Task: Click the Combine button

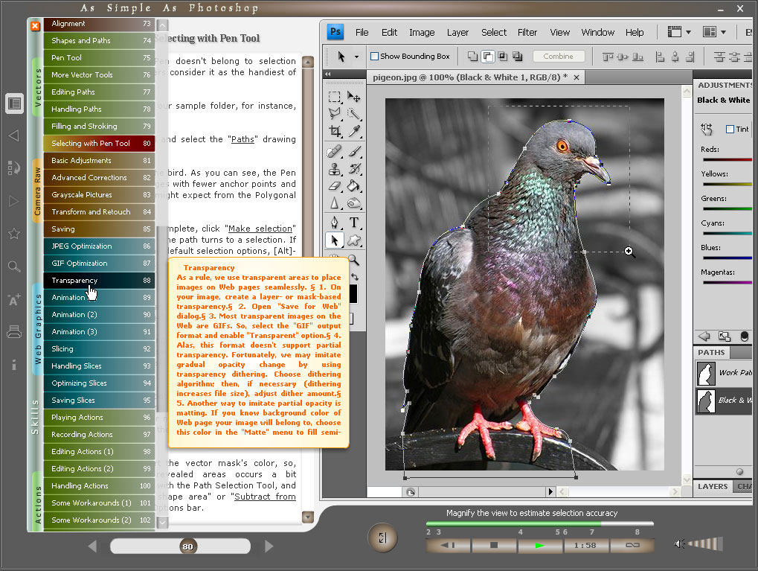Action: pos(559,55)
